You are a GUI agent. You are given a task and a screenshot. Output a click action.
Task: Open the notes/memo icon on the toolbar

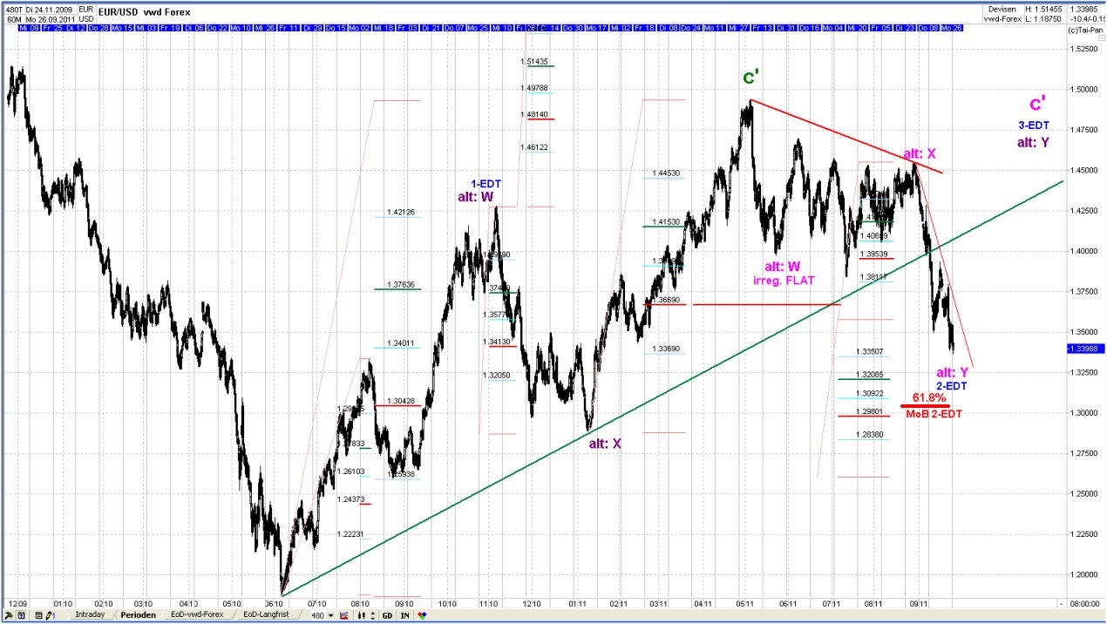click(x=37, y=614)
